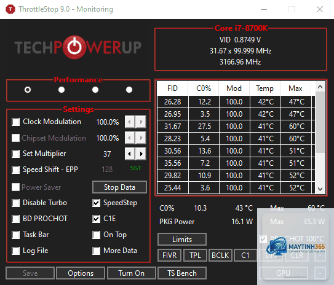Tick the Task Bar checkbox
The height and width of the screenshot is (285, 334).
click(x=16, y=235)
